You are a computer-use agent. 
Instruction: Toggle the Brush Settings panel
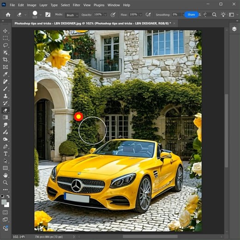coord(48,15)
